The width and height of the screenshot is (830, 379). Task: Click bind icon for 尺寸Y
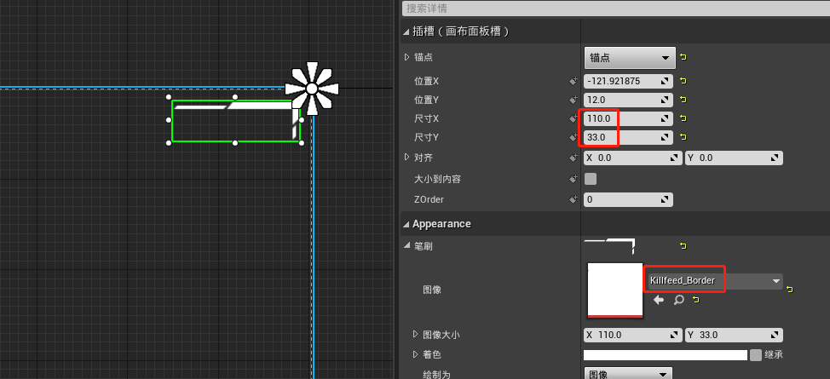tap(573, 137)
